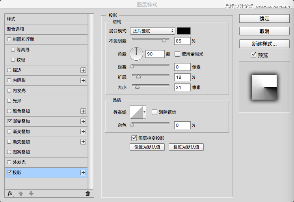Enable 斜面和浮雕 checkbox

[x=9, y=39]
